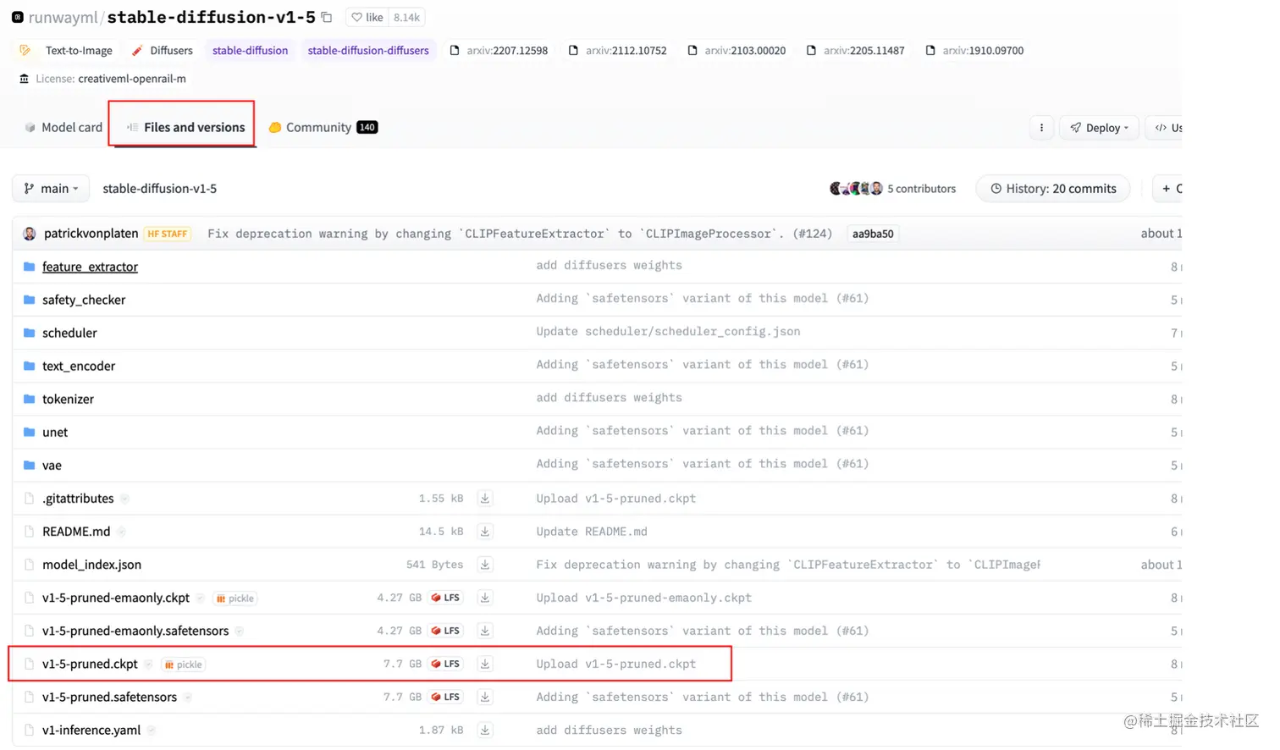
Task: Open commit hash aa9ba50
Action: 873,234
